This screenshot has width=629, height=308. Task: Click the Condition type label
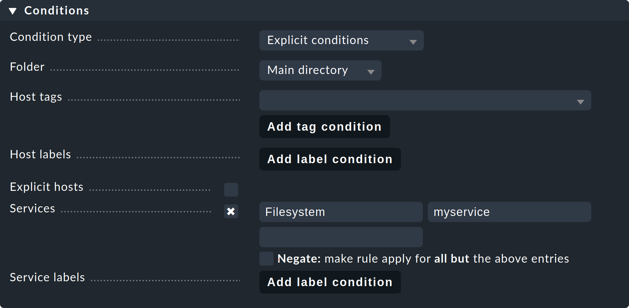(51, 37)
